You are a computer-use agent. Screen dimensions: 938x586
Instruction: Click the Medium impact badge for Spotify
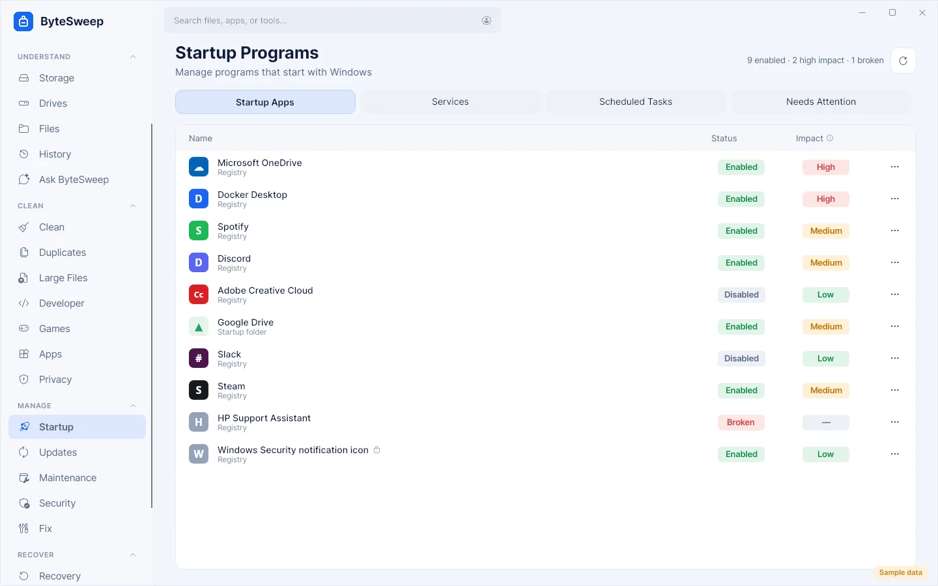coord(826,231)
